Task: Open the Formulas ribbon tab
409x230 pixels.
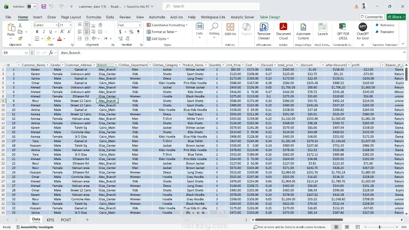Action: [x=94, y=17]
